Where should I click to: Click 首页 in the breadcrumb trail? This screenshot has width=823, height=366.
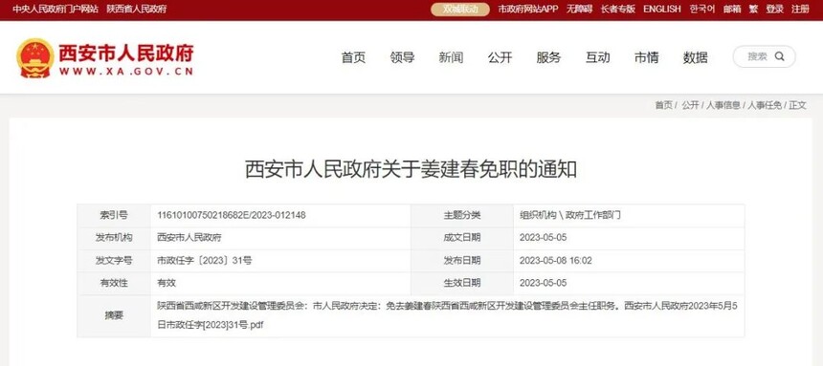[x=663, y=105]
